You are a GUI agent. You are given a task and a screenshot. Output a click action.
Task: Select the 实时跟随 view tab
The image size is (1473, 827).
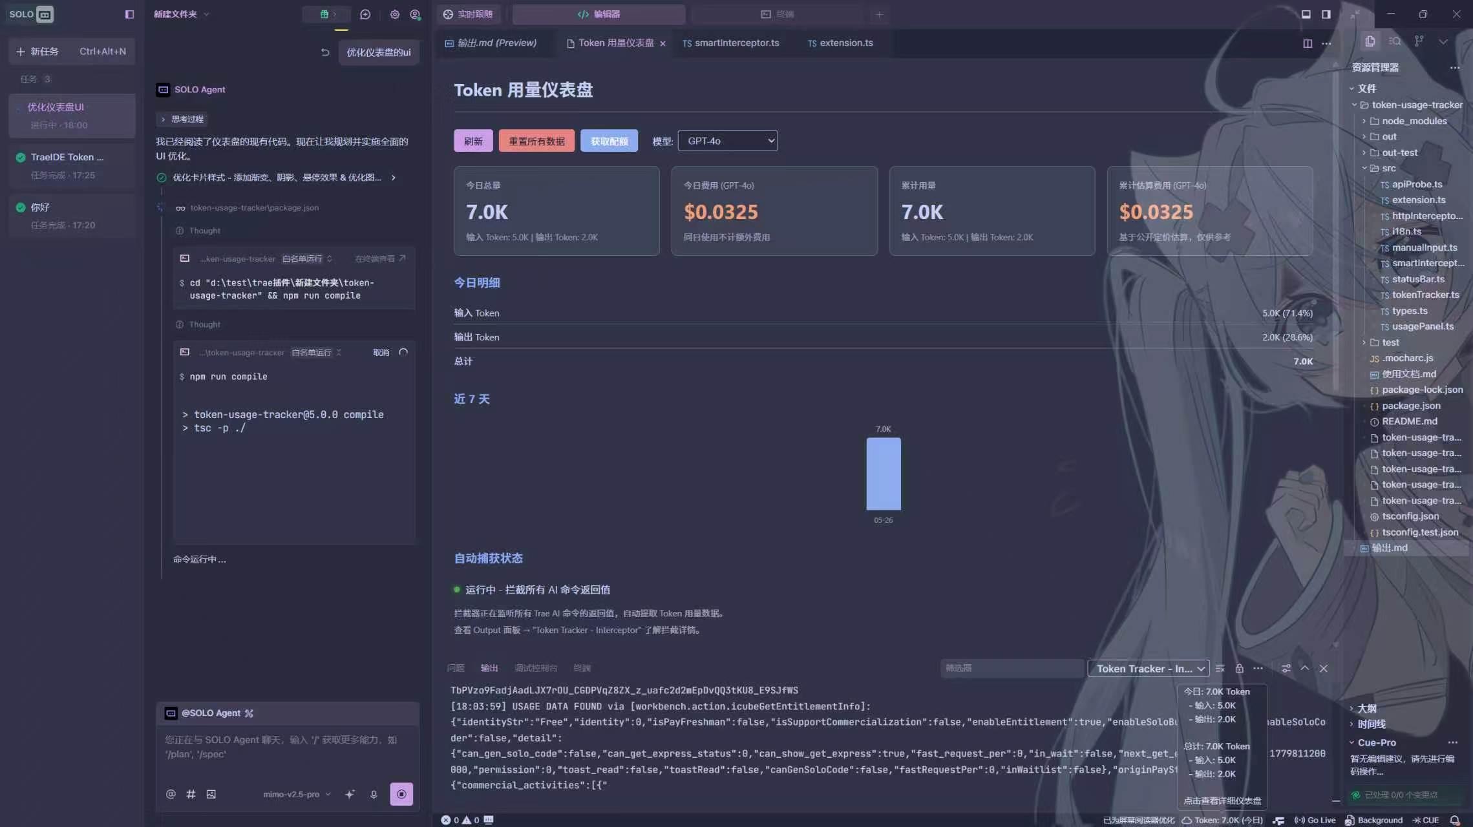click(469, 14)
